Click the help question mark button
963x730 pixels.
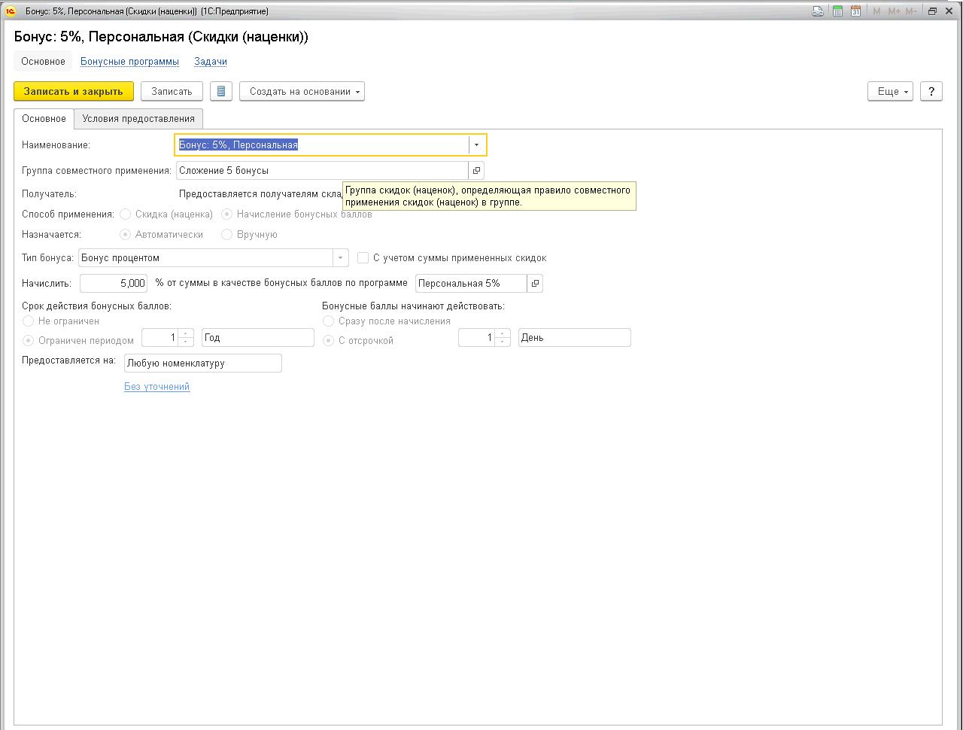[x=931, y=91]
